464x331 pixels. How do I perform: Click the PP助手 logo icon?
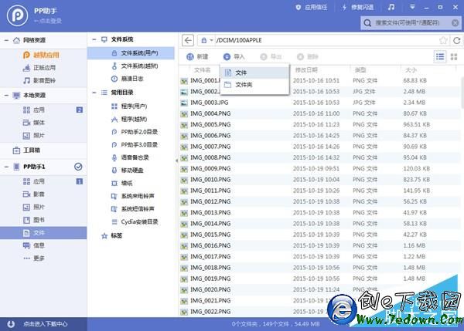pyautogui.click(x=18, y=15)
